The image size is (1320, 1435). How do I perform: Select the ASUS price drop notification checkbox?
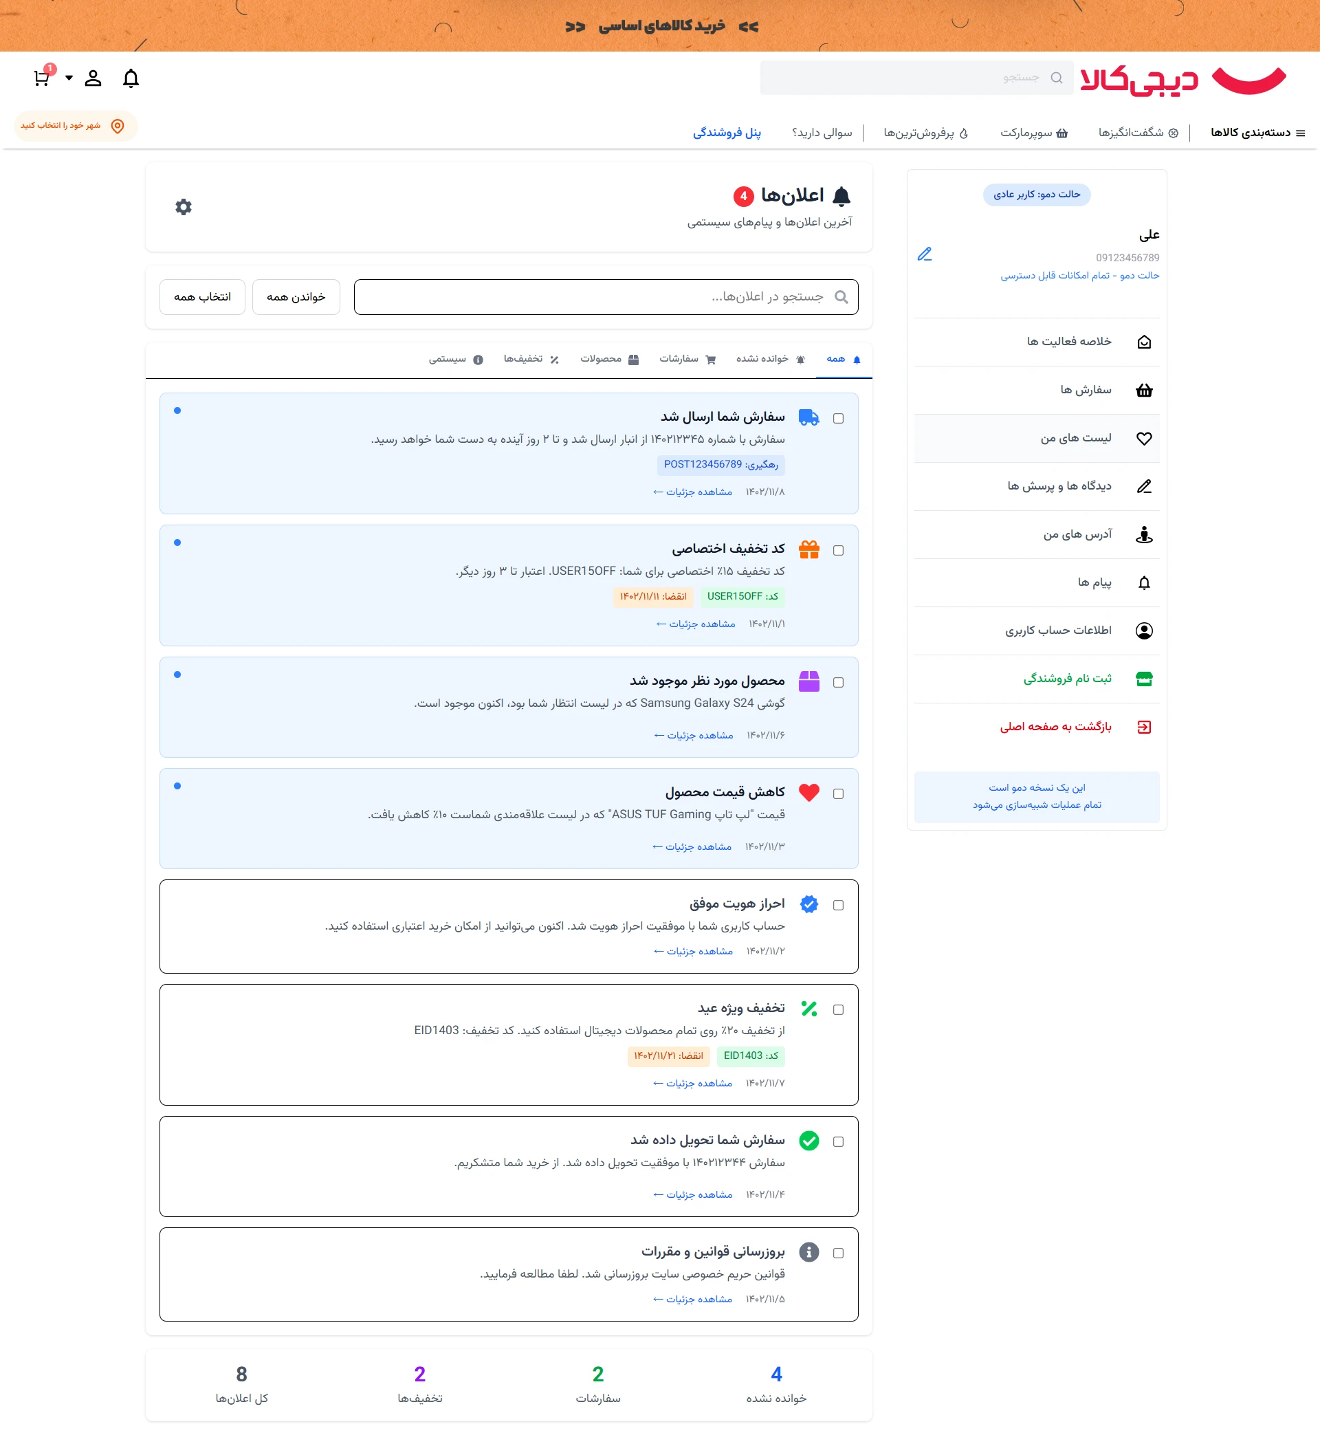point(838,794)
